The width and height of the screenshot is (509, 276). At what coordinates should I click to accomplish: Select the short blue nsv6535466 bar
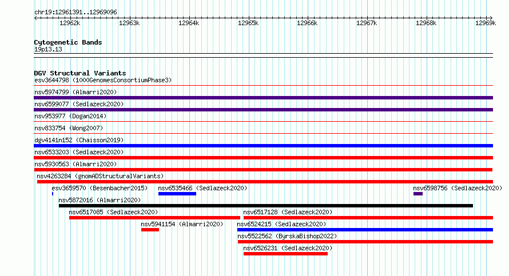[x=177, y=194]
